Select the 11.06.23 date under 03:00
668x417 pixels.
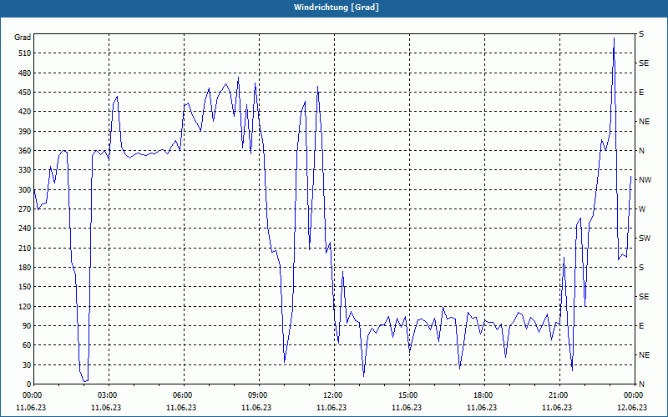[x=106, y=407]
